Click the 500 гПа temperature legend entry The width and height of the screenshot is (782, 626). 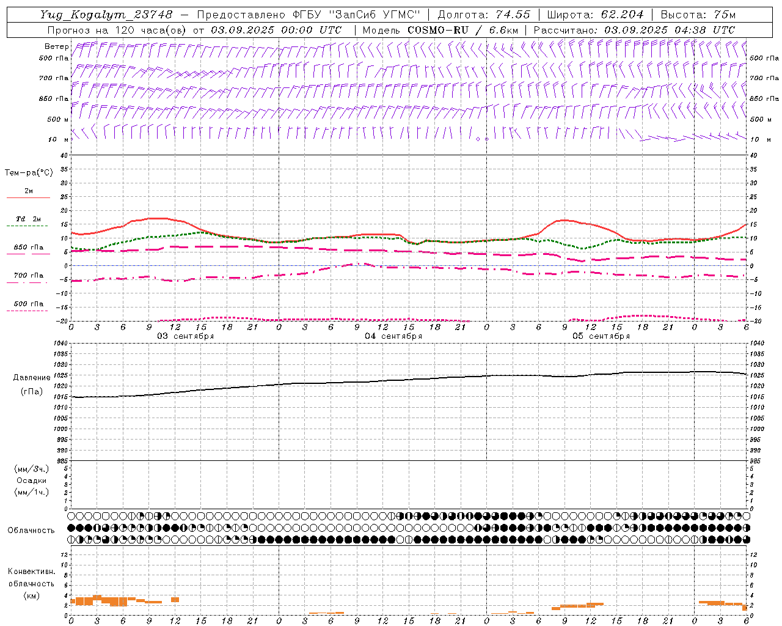click(x=28, y=304)
